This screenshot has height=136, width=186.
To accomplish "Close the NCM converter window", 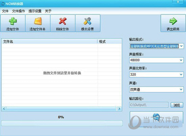I will pos(178,2).
